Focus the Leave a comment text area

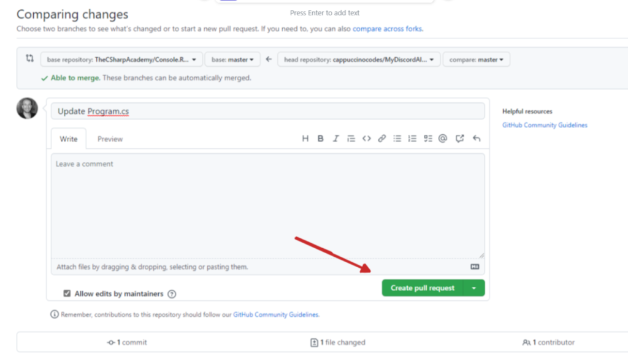pos(267,206)
